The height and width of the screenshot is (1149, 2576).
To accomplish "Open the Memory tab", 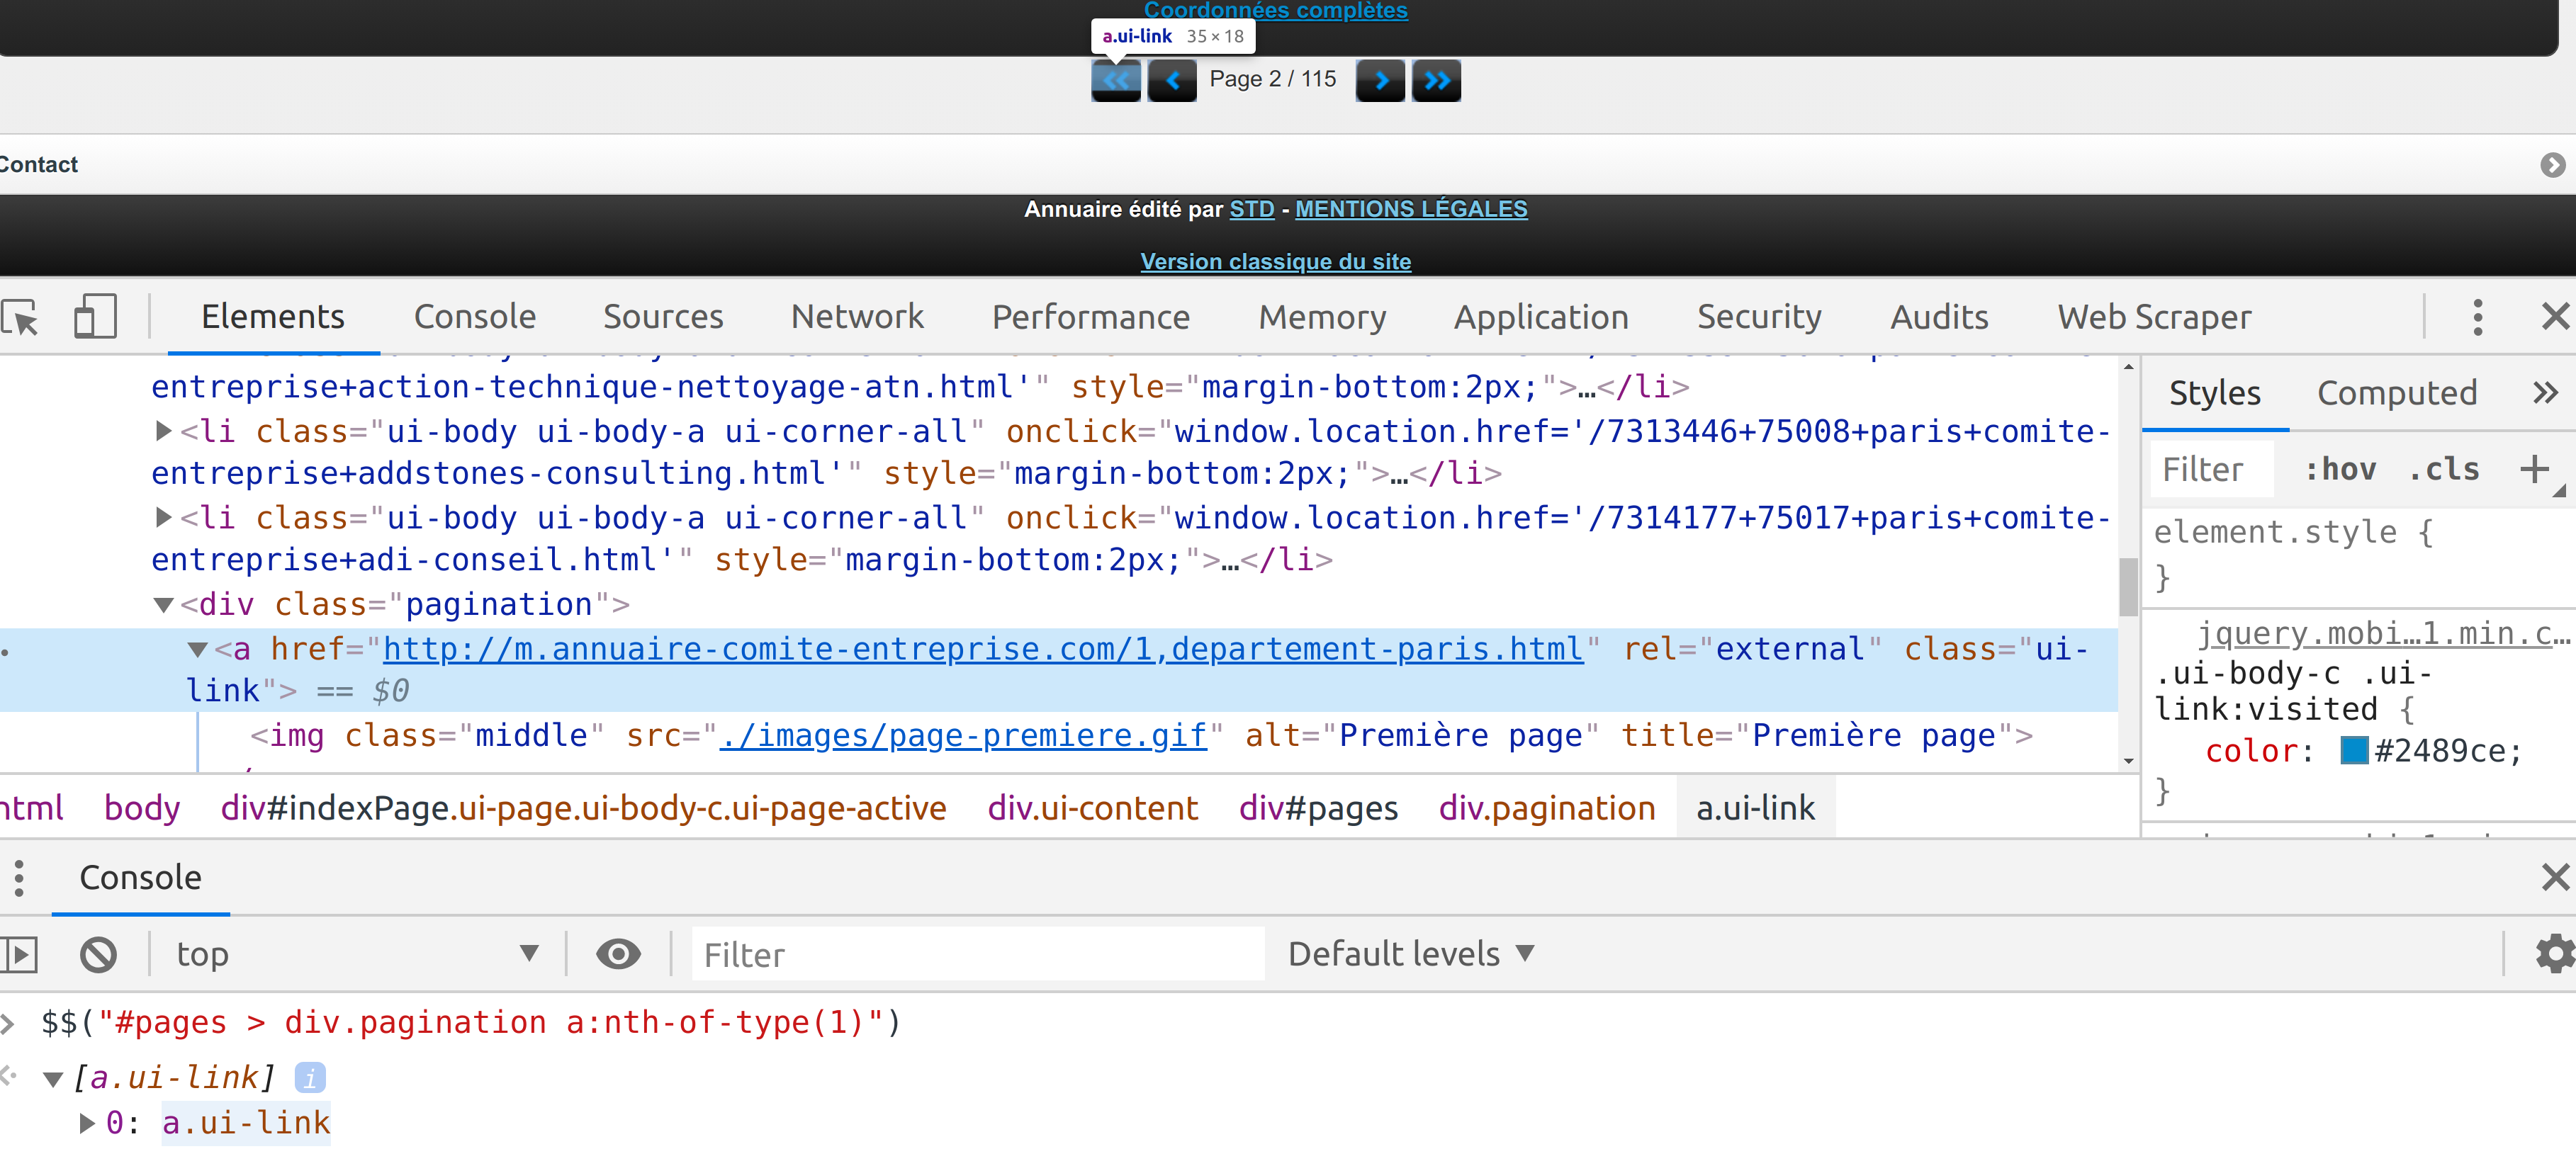I will [x=1322, y=317].
